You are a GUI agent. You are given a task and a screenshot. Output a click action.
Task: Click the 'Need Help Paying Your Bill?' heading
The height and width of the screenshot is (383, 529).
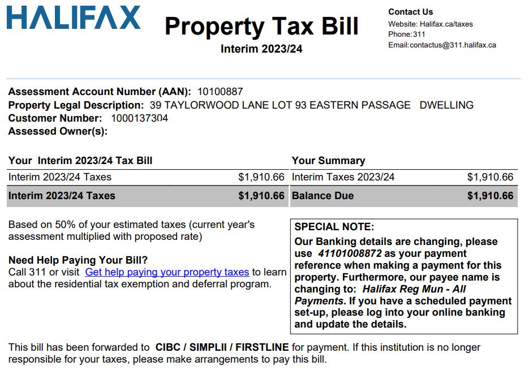tap(78, 260)
